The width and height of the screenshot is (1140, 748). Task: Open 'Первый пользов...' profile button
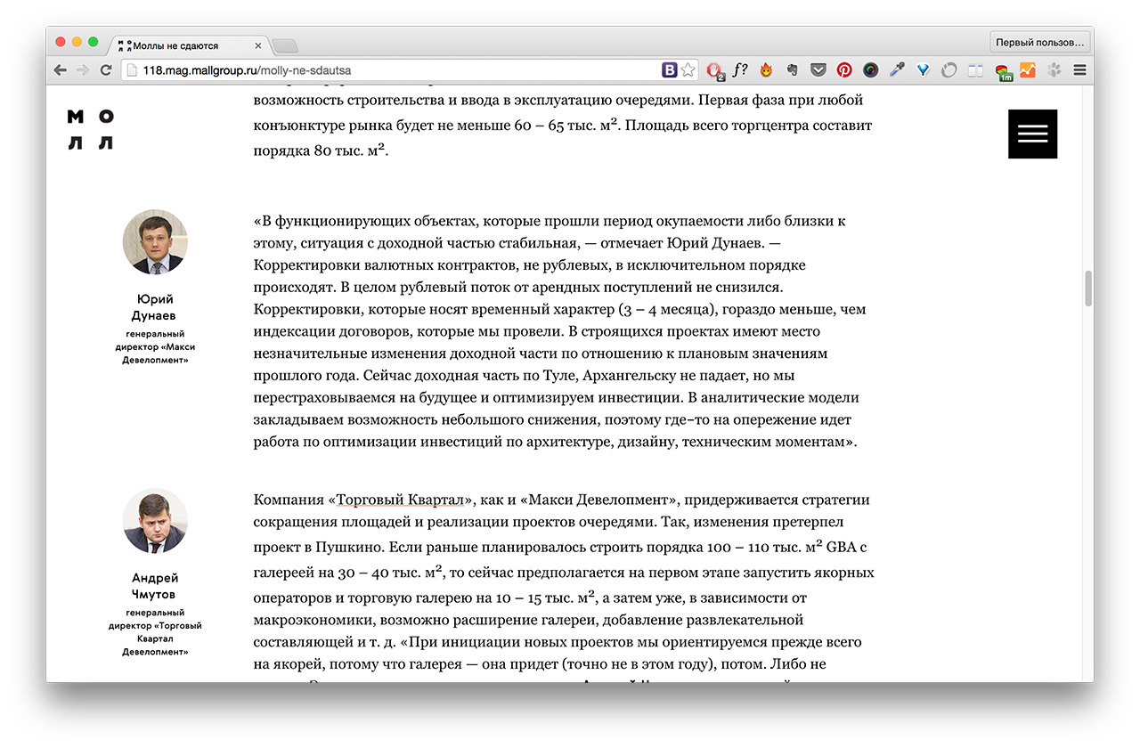tap(1040, 42)
